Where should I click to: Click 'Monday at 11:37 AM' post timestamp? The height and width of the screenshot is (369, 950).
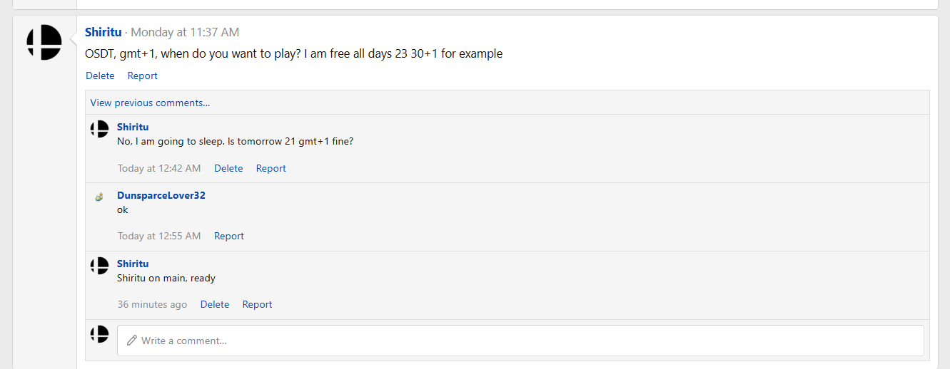point(185,32)
